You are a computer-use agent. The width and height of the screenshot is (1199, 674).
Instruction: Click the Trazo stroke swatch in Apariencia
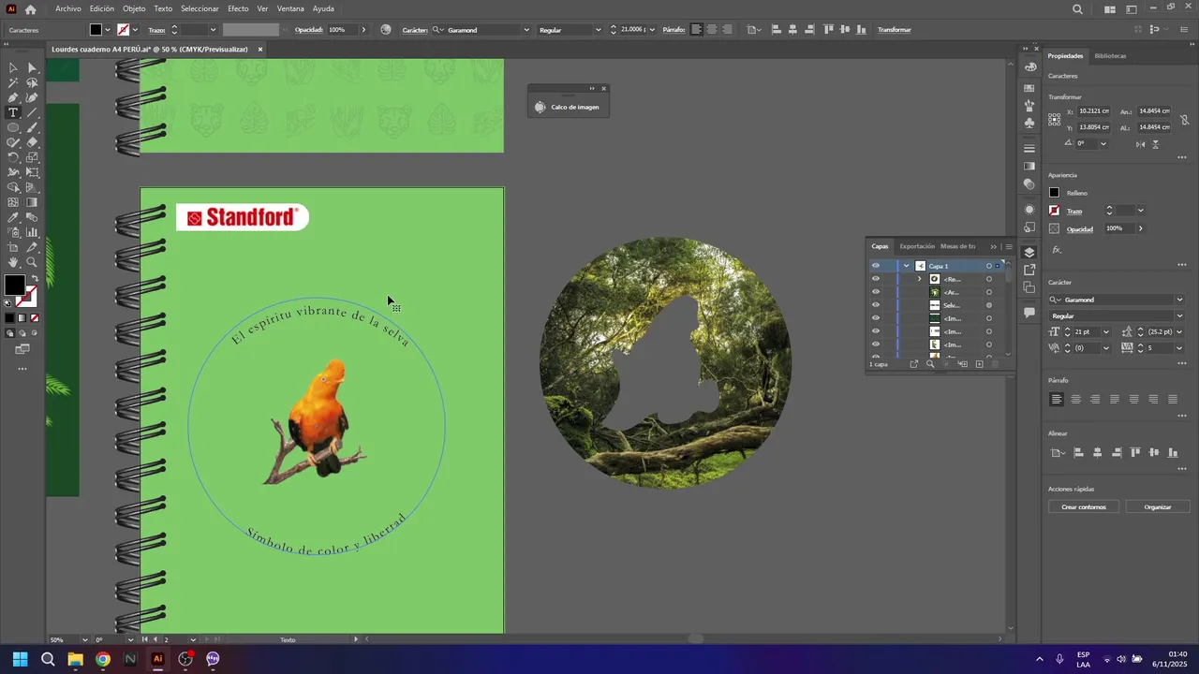tap(1055, 211)
